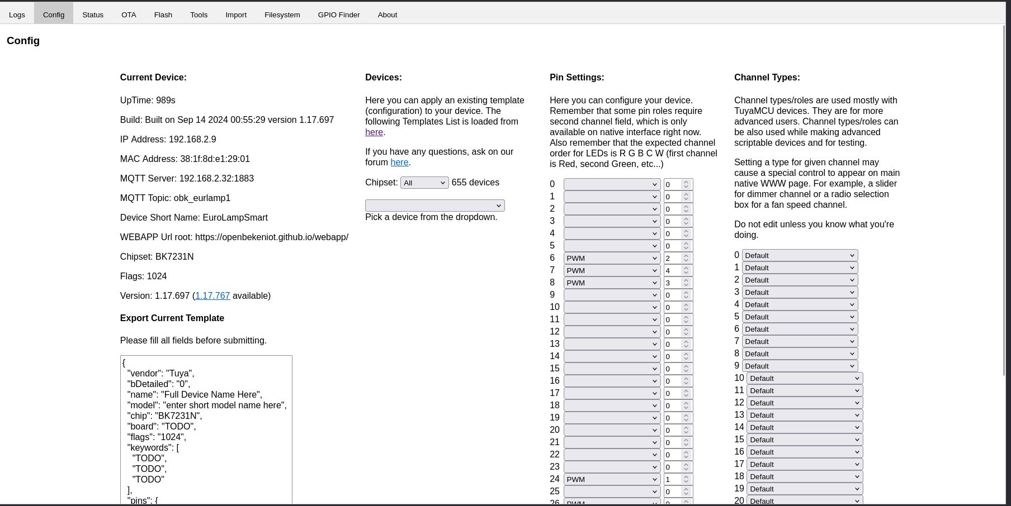Open the GPIO Finder tab

click(339, 15)
